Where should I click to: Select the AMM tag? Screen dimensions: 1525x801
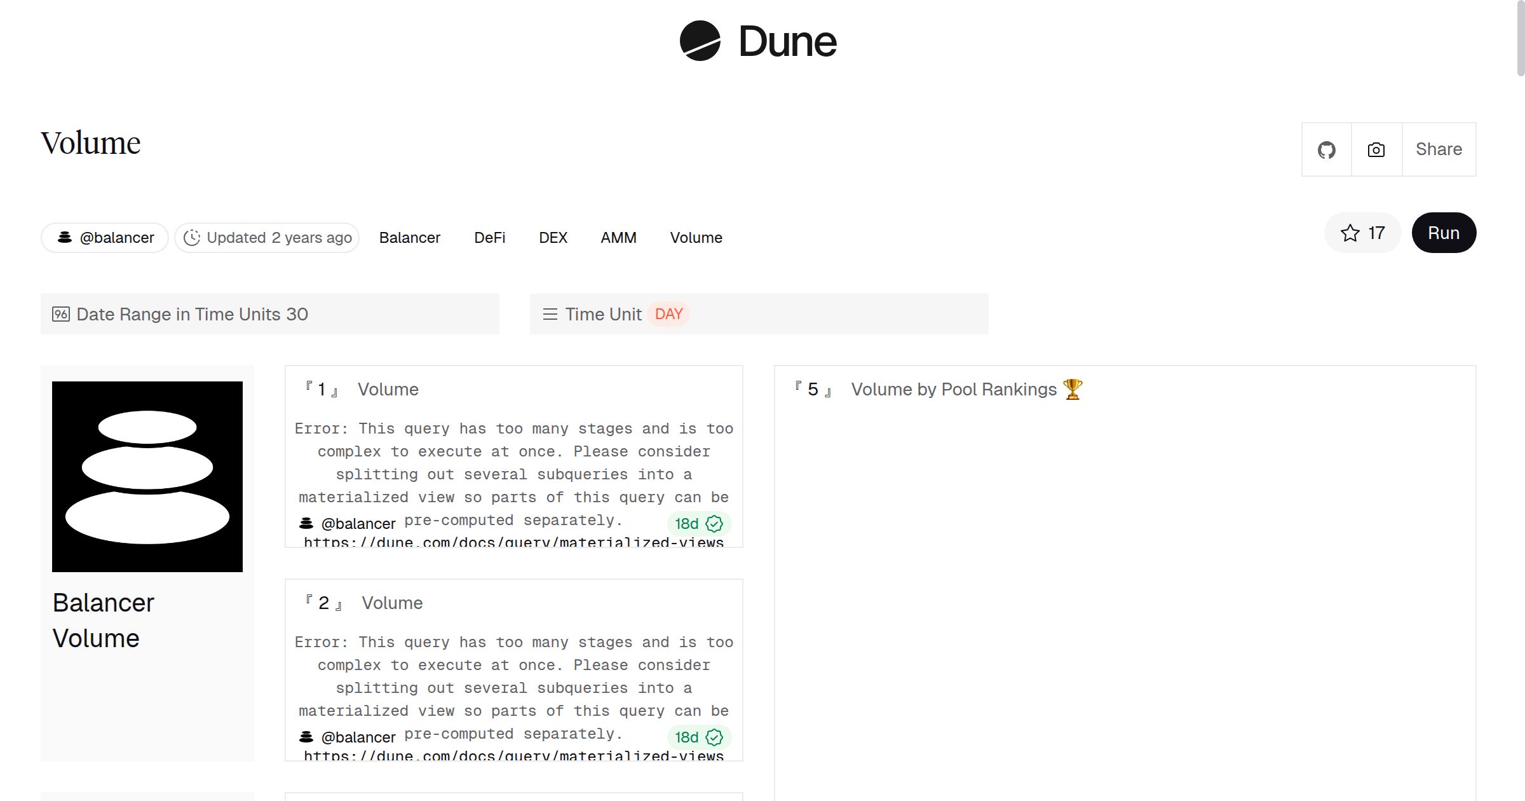tap(618, 238)
